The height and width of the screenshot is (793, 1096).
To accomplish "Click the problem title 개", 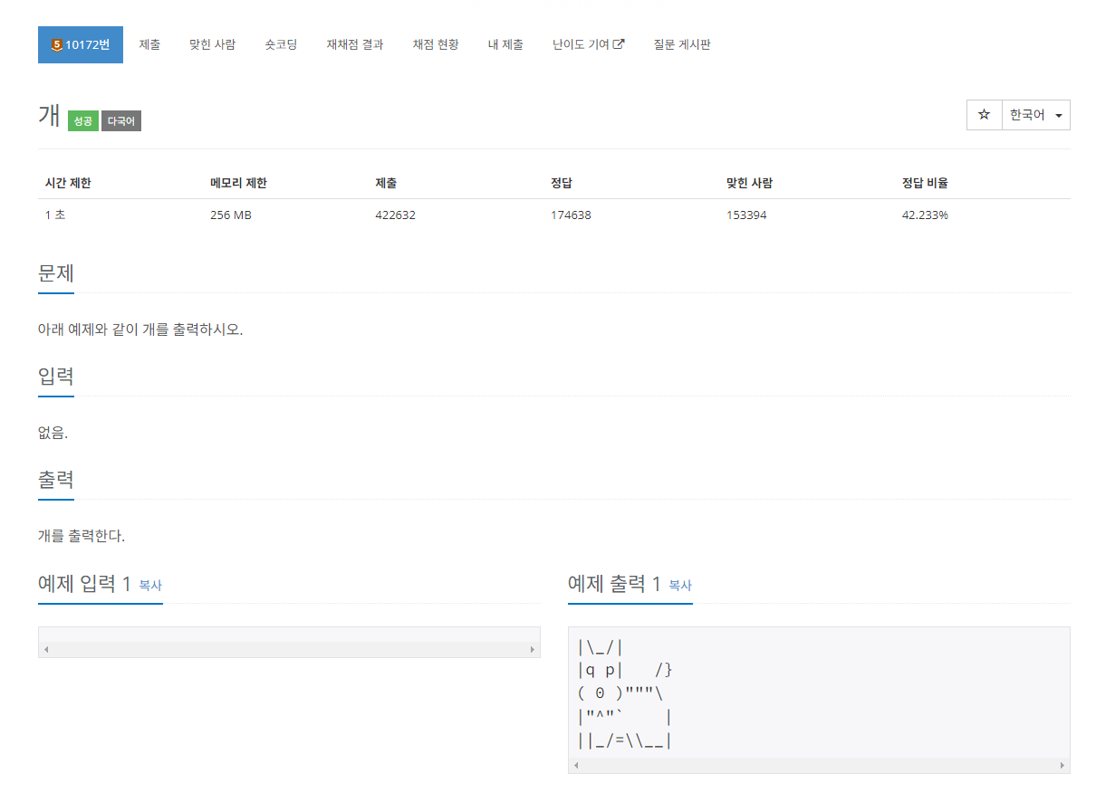I will tap(49, 116).
